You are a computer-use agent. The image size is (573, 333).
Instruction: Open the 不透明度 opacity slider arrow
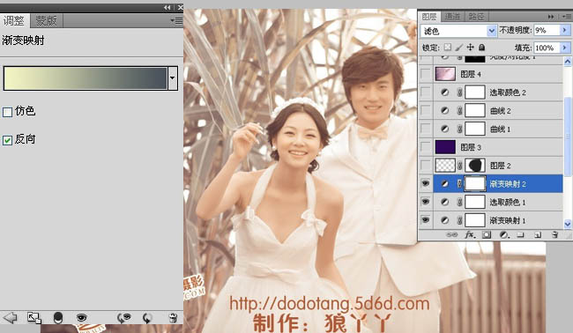pyautogui.click(x=565, y=30)
